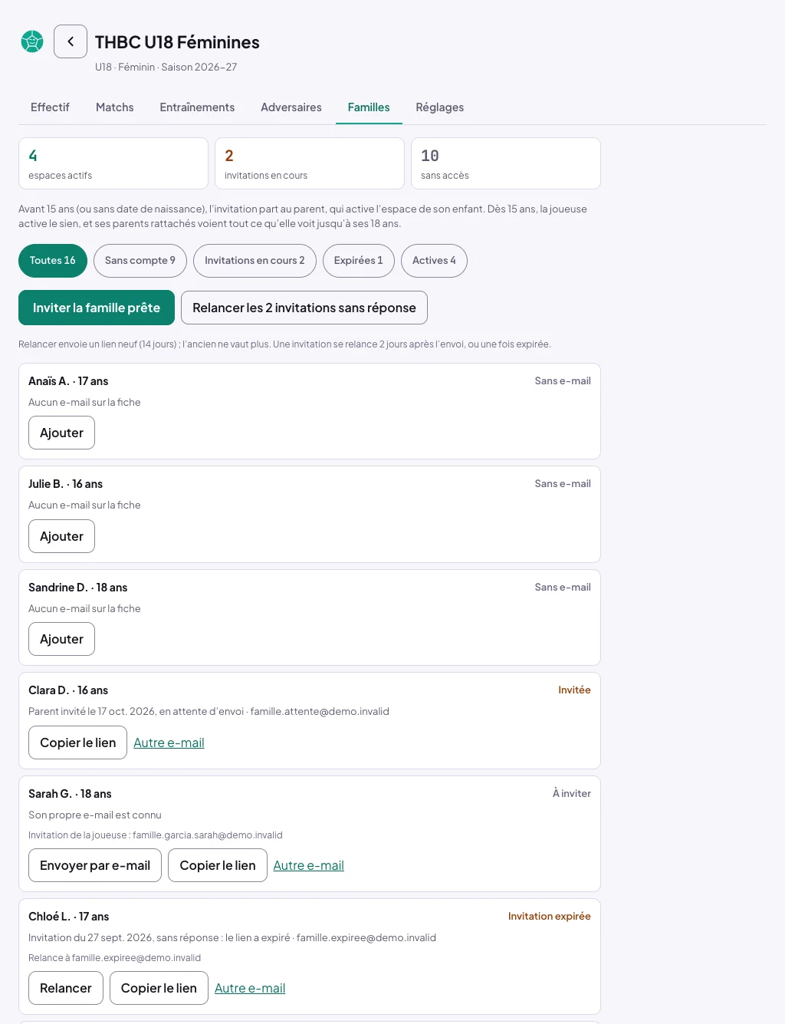Show only Actives 4
785x1024 pixels.
tap(434, 261)
